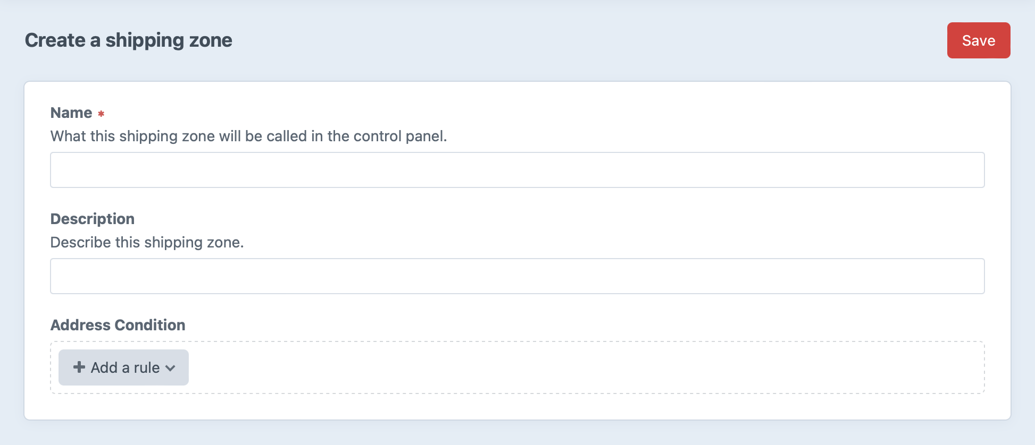Select the Name field label

pyautogui.click(x=71, y=112)
